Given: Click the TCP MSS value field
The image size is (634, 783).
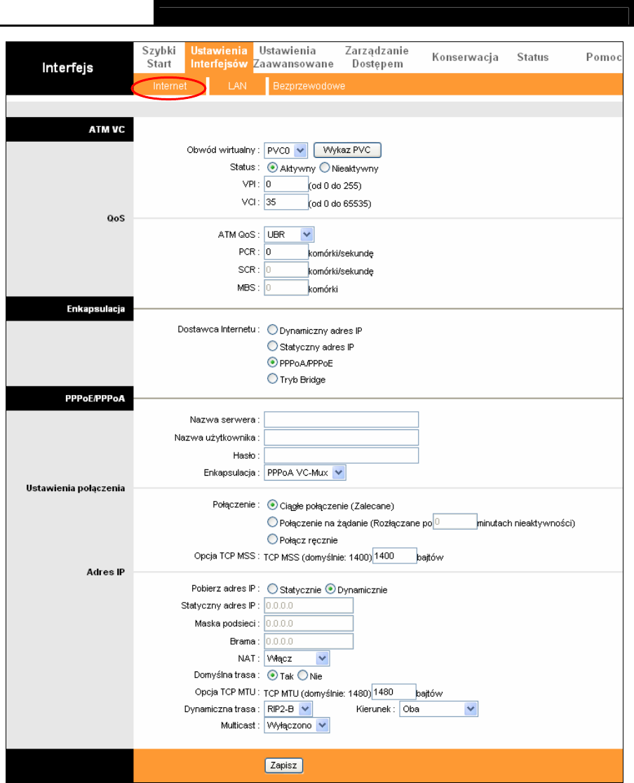Looking at the screenshot, I should pos(394,556).
